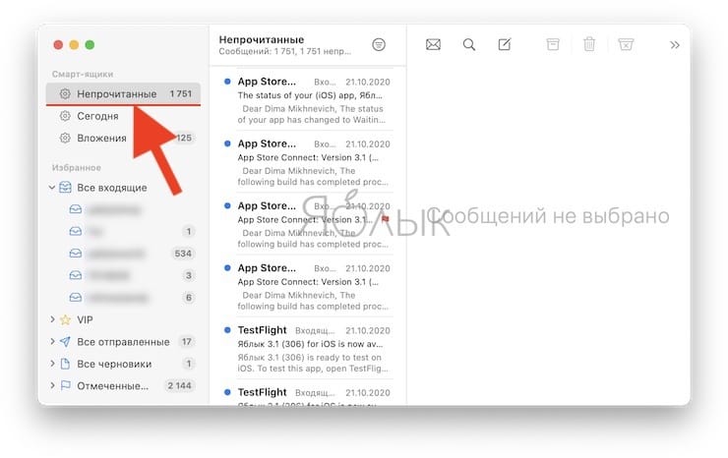Click the gear icon beside Сегодня

pos(65,116)
